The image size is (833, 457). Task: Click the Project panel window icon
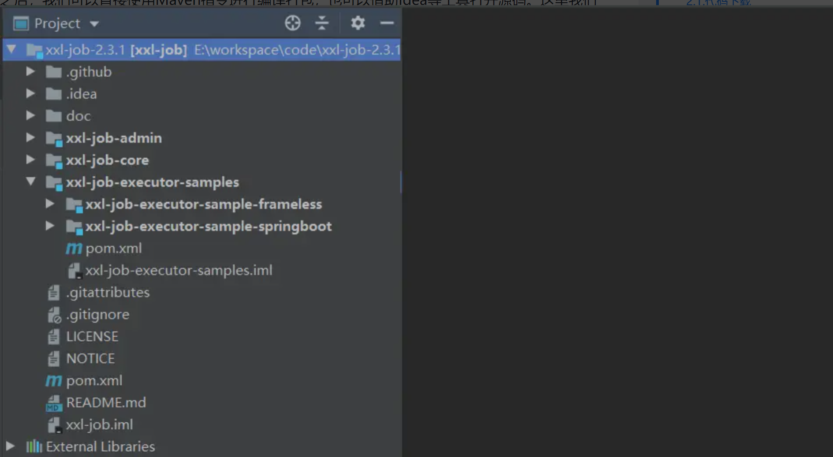(x=21, y=23)
